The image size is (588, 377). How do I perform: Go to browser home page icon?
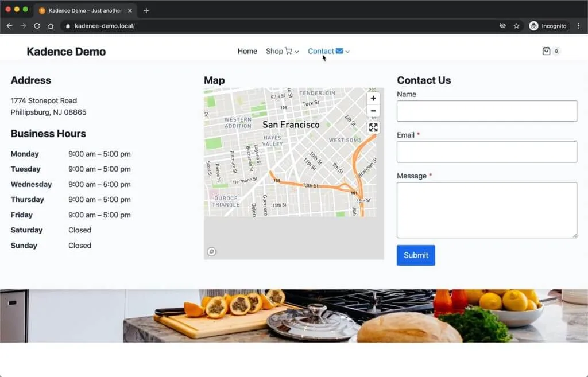51,26
